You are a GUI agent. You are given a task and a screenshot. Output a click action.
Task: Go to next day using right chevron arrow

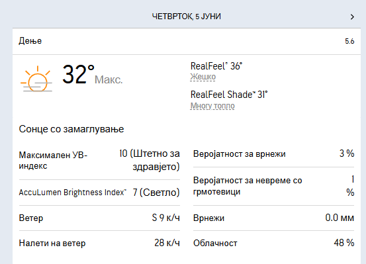coord(352,17)
